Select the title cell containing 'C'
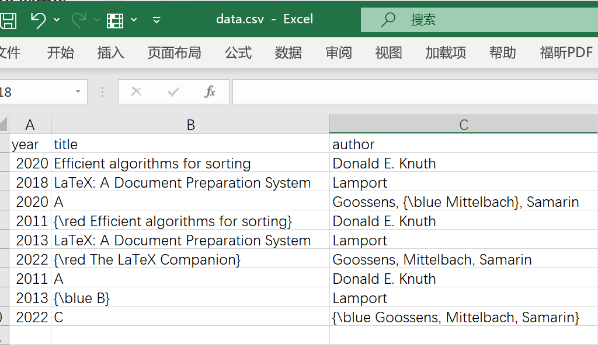598x345 pixels. pyautogui.click(x=190, y=317)
